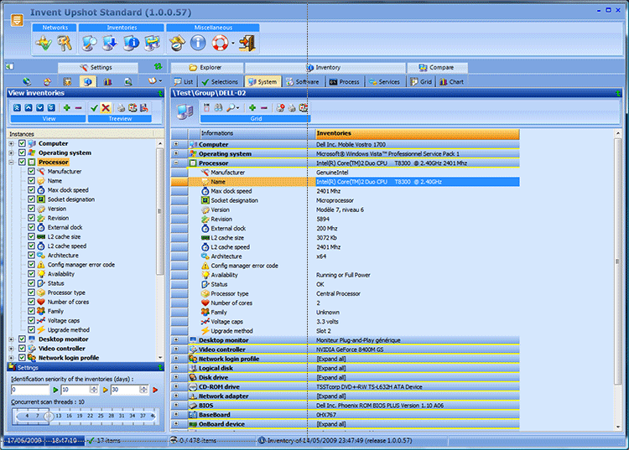This screenshot has width=629, height=450.
Task: Click the concurrent scan threads slider thumb
Action: point(49,416)
